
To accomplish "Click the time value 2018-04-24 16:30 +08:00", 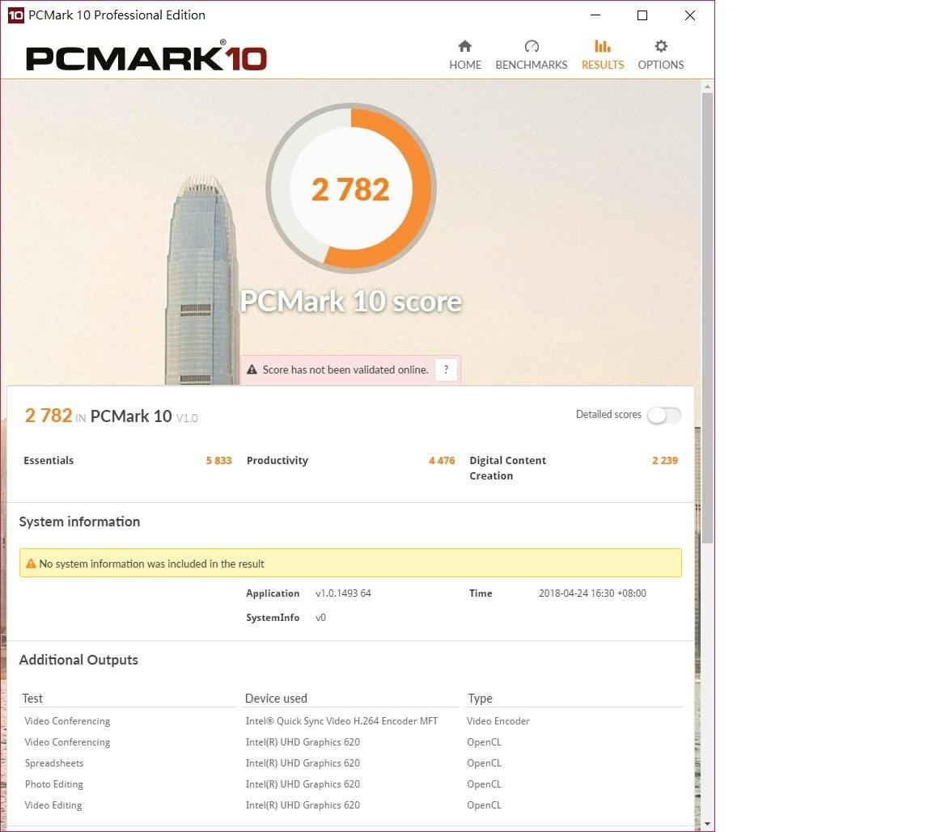I will (x=592, y=593).
